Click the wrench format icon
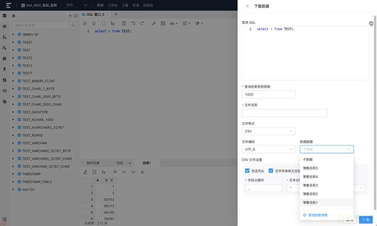Screen dimensions: 377x226 154,24
